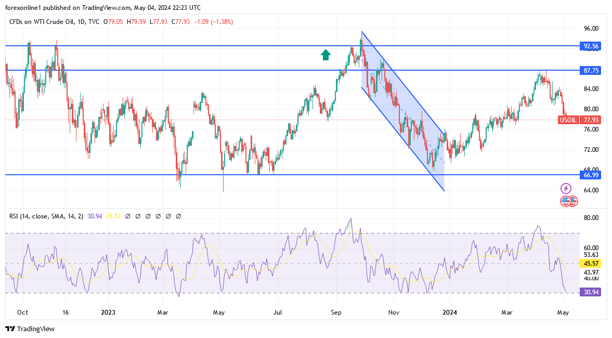The width and height of the screenshot is (612, 338).
Task: Click the blue 87.75 price label
Action: (591, 71)
